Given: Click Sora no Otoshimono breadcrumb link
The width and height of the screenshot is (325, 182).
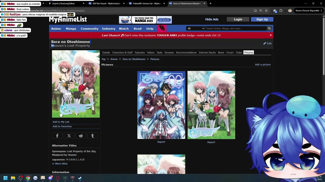Looking at the screenshot, I should pos(134,59).
